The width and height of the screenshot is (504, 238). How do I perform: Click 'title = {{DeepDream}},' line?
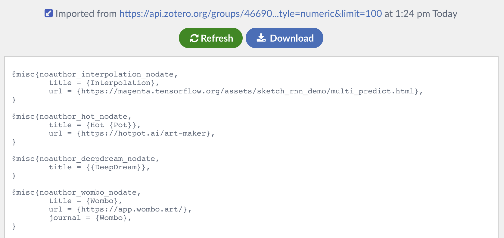99,167
